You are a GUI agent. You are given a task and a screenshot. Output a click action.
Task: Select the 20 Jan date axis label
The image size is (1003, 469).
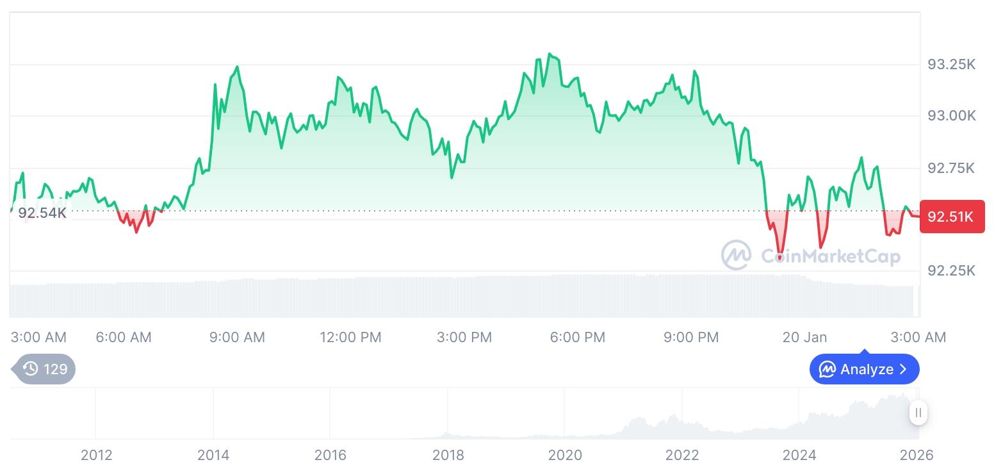pos(804,337)
